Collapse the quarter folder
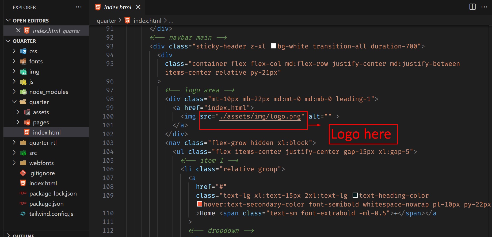 click(x=14, y=102)
